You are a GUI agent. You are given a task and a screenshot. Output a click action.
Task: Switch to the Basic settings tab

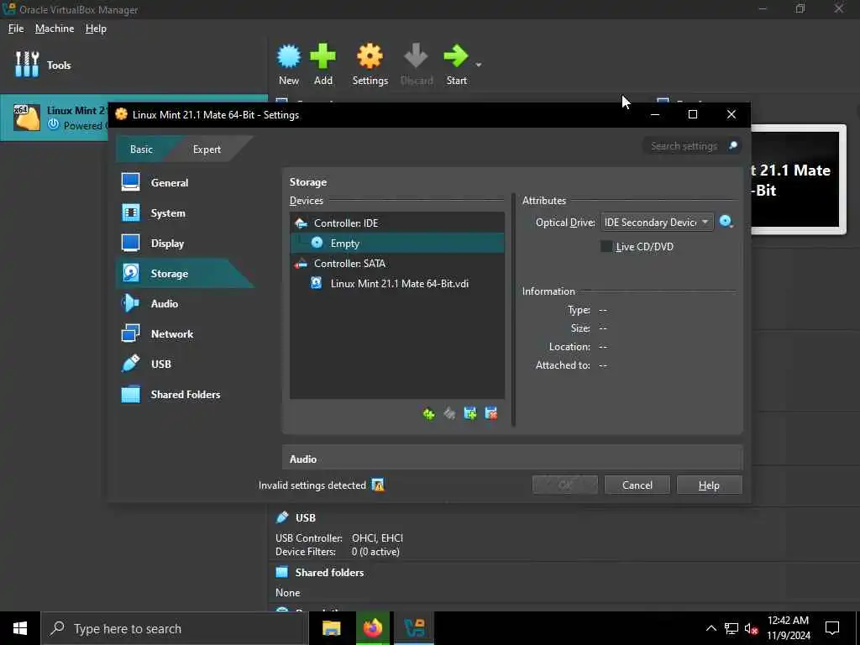[x=141, y=149]
